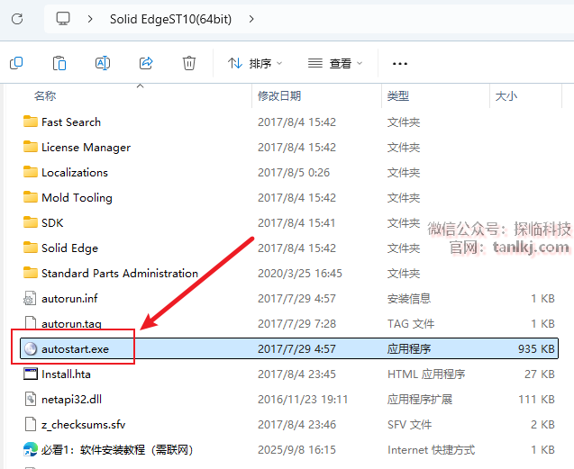Click the Copy icon in the toolbar
Screen dimensions: 574x469
point(16,63)
